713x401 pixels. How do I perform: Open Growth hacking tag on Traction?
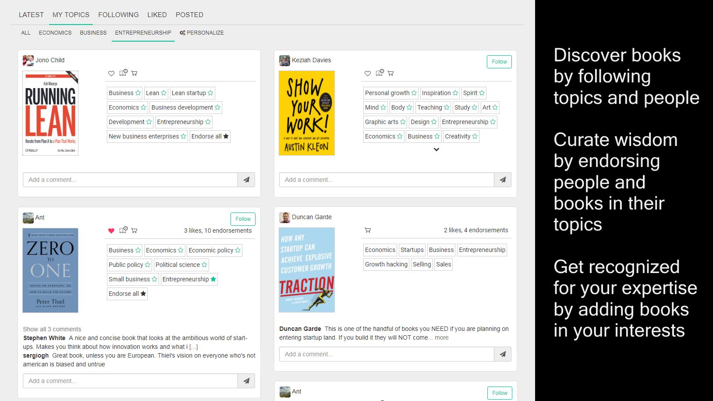(x=386, y=264)
